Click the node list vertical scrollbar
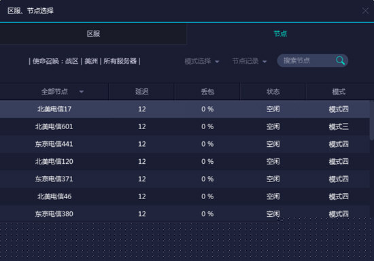The width and height of the screenshot is (374, 261). (x=371, y=120)
